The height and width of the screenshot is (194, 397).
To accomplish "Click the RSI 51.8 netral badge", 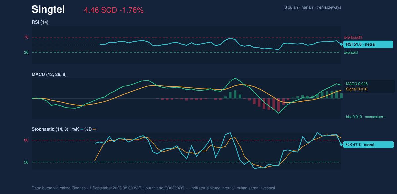I will point(368,44).
